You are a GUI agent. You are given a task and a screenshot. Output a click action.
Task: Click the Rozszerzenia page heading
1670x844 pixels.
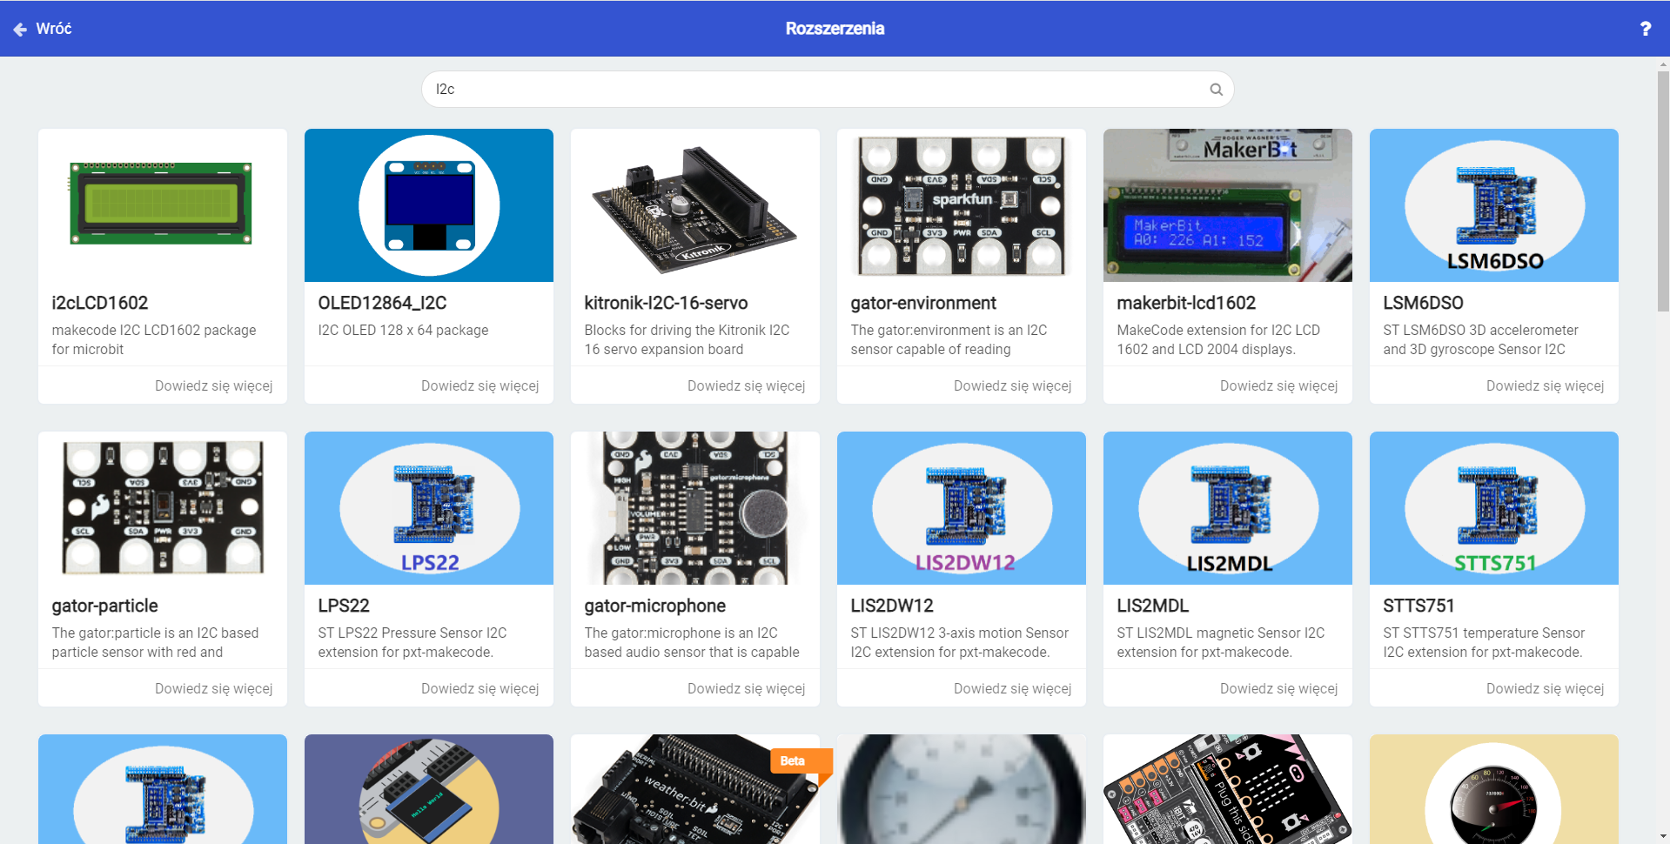click(x=835, y=29)
